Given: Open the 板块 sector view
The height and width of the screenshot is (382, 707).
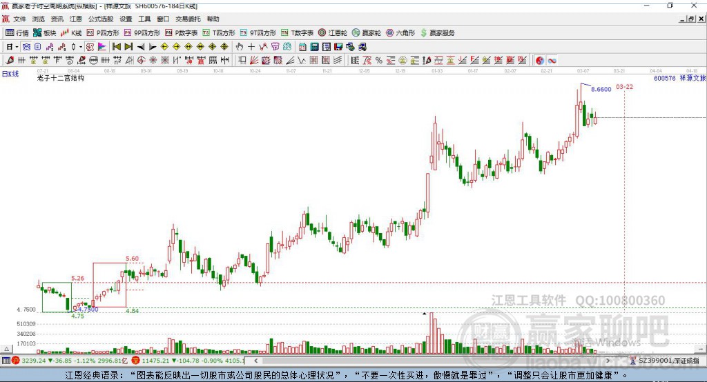Looking at the screenshot, I should [44, 33].
